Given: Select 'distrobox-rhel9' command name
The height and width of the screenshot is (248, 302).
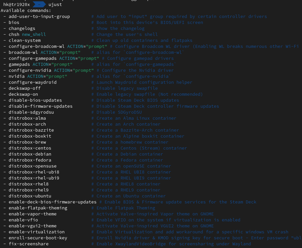Looking at the screenshot, I should [29, 190].
